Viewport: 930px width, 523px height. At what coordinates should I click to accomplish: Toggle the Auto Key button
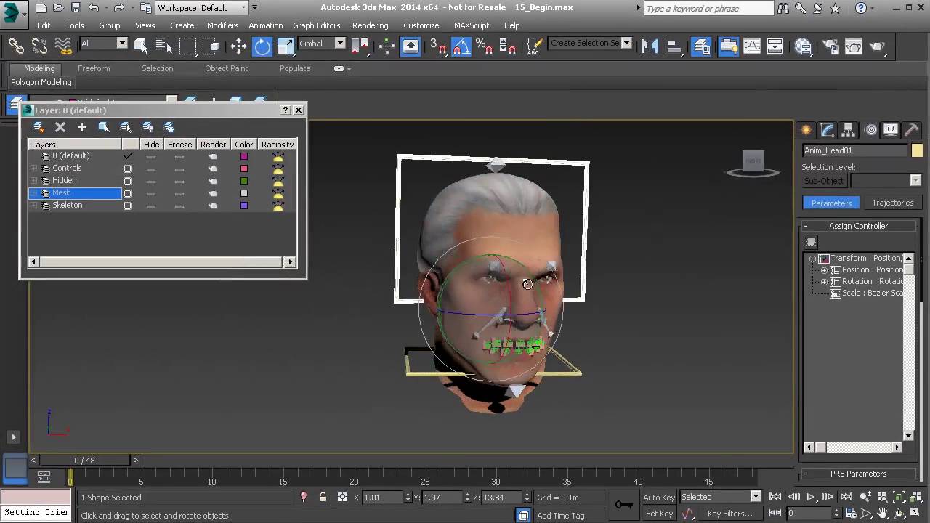[x=659, y=498]
